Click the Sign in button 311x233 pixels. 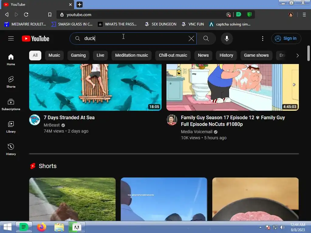(286, 39)
